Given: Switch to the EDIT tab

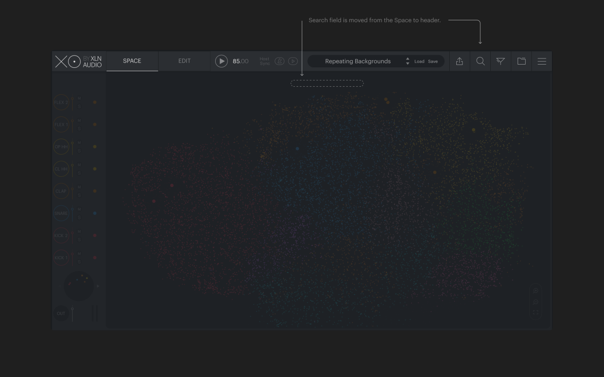Looking at the screenshot, I should coord(185,61).
